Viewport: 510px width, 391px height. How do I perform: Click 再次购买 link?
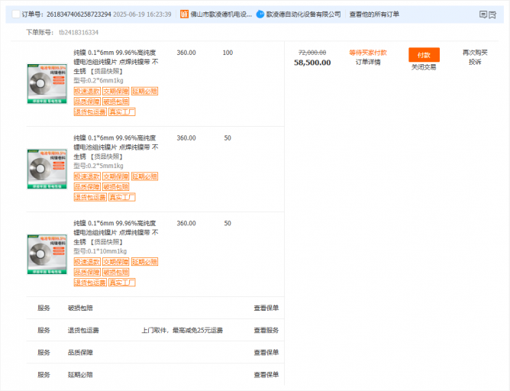pos(475,53)
